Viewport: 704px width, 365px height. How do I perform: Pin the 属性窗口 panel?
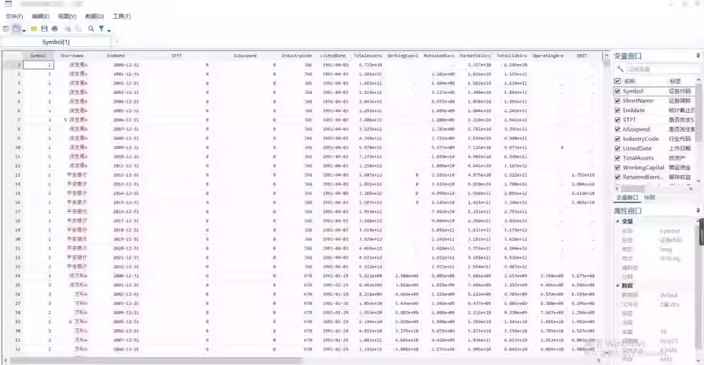coord(697,210)
